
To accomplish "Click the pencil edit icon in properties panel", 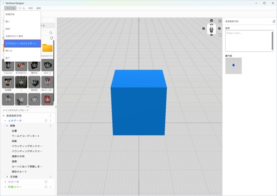I will coord(274,21).
